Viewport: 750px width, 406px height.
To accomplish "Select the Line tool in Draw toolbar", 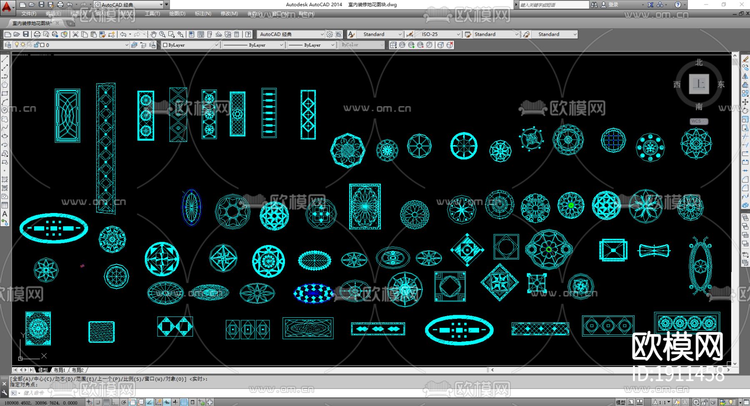I will 5,59.
